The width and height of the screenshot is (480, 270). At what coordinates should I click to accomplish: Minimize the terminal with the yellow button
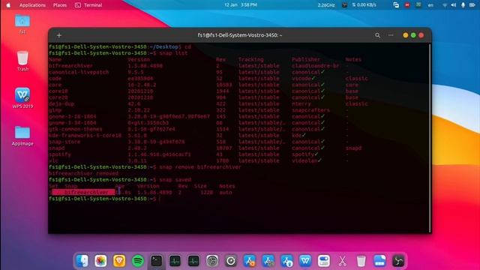(405, 35)
